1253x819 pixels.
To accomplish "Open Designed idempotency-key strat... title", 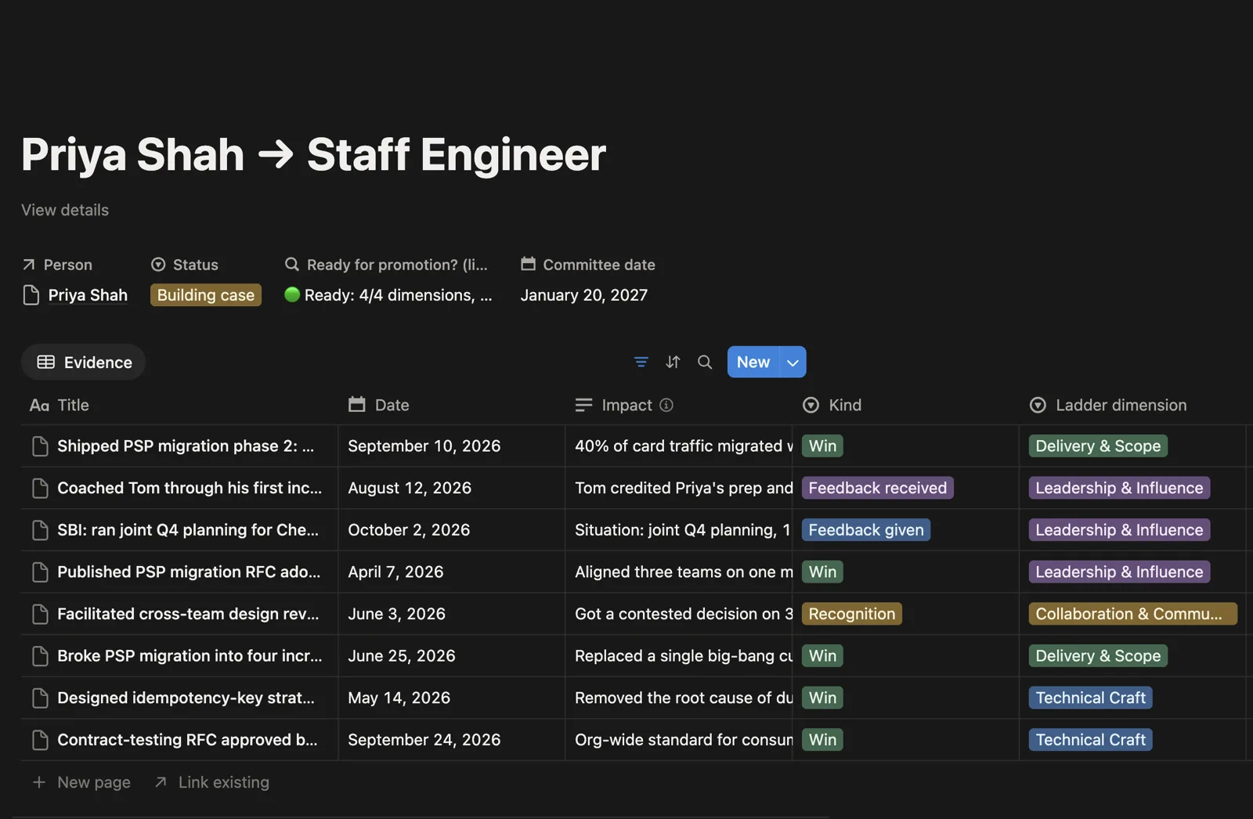I will 186,698.
